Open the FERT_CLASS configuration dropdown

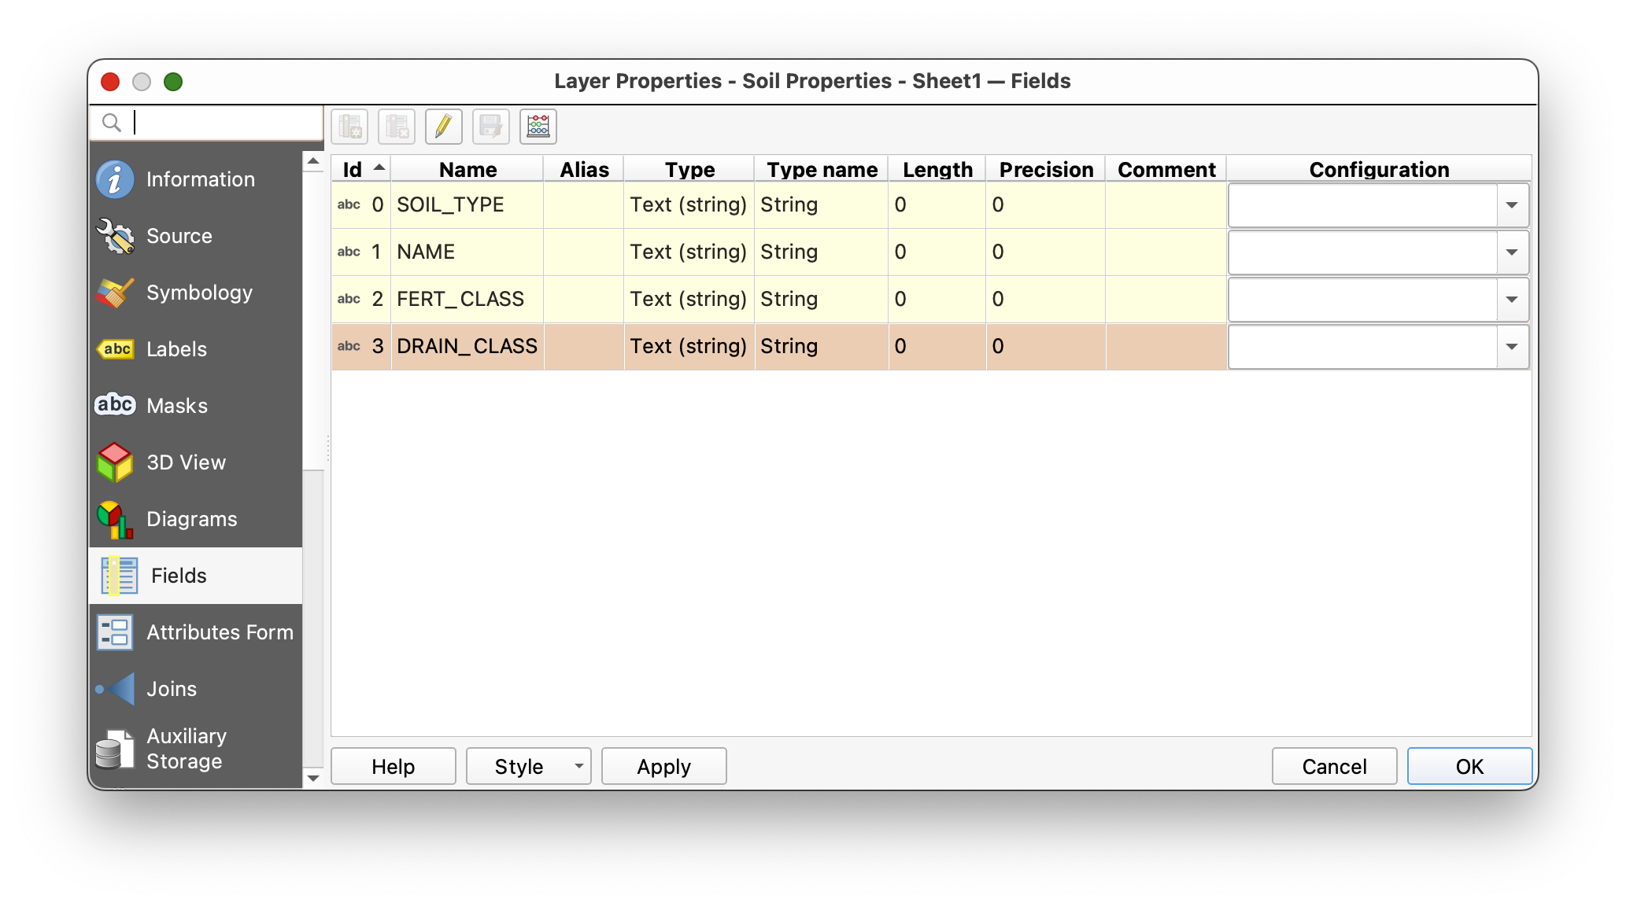(x=1511, y=300)
